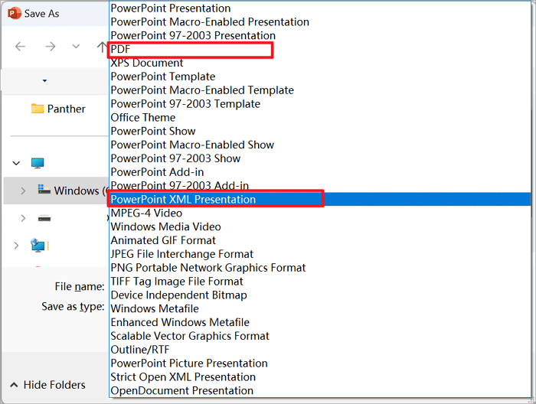Select Device Independent Bitmap
This screenshot has height=404, width=536.
tap(320, 295)
